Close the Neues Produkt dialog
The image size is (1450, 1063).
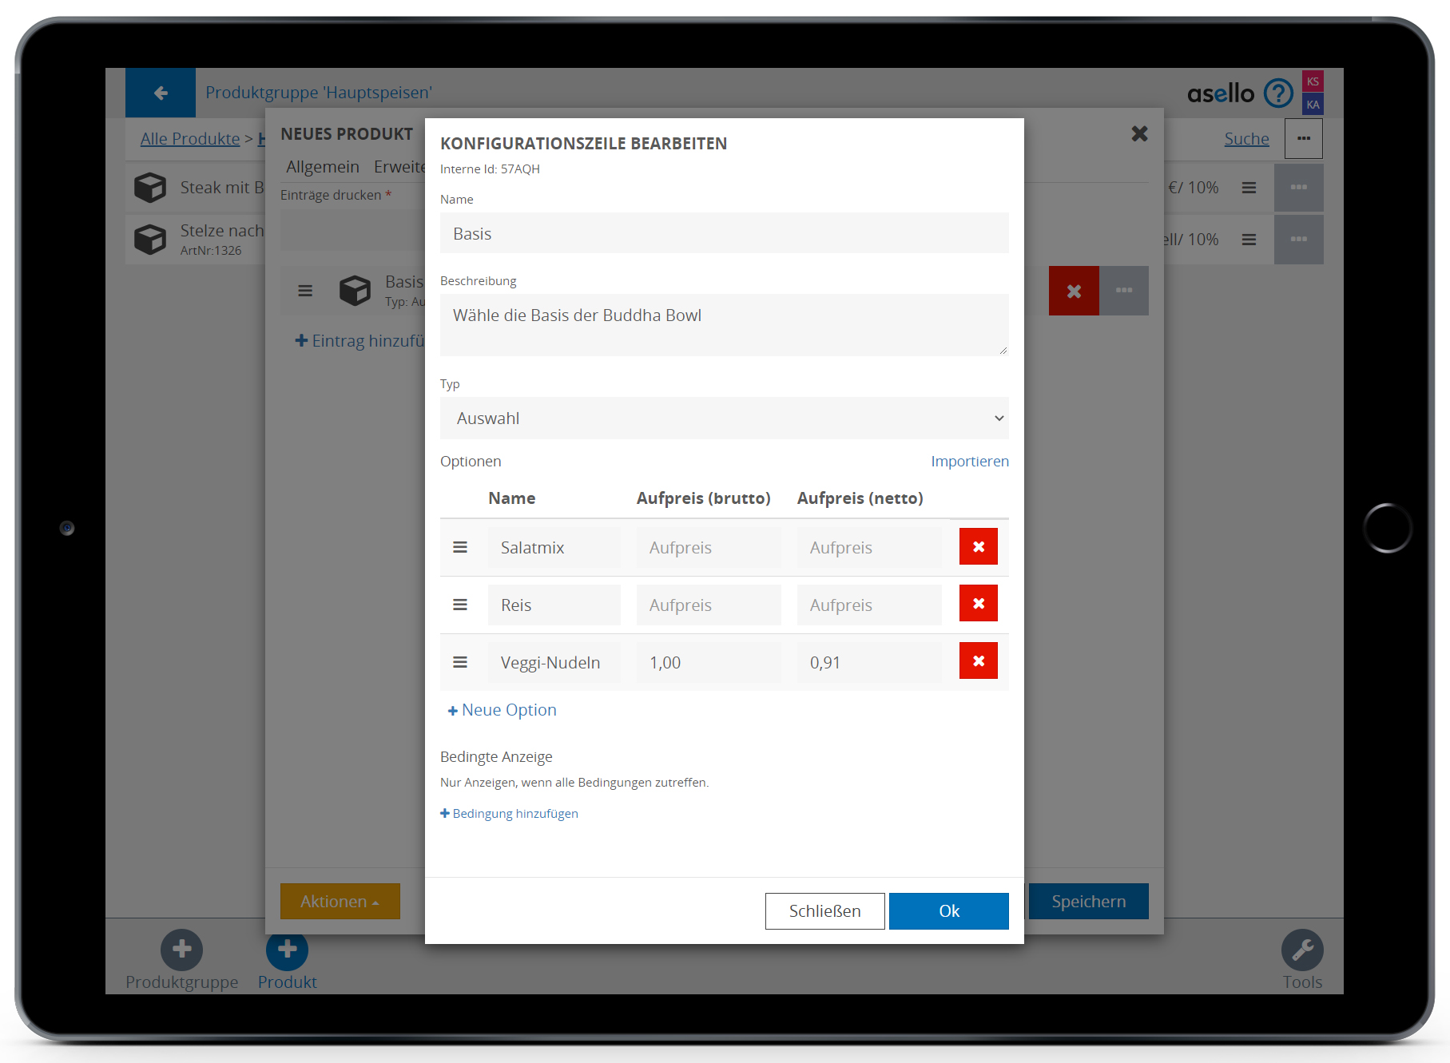click(1139, 134)
